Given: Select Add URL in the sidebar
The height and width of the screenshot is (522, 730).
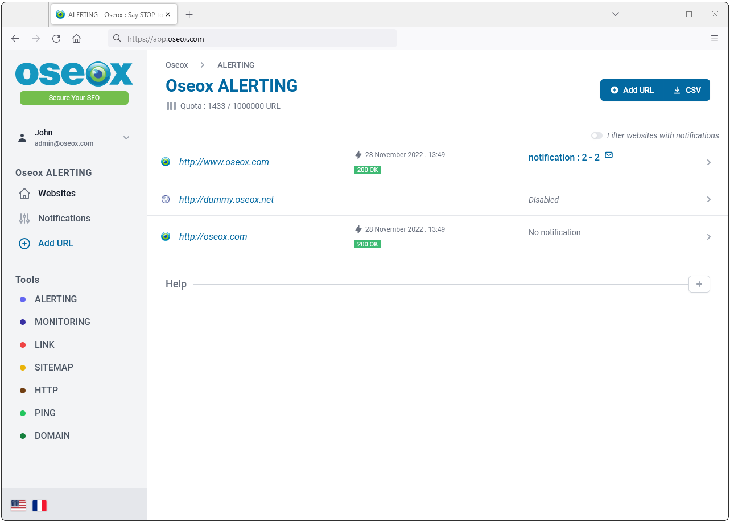Looking at the screenshot, I should [x=56, y=244].
